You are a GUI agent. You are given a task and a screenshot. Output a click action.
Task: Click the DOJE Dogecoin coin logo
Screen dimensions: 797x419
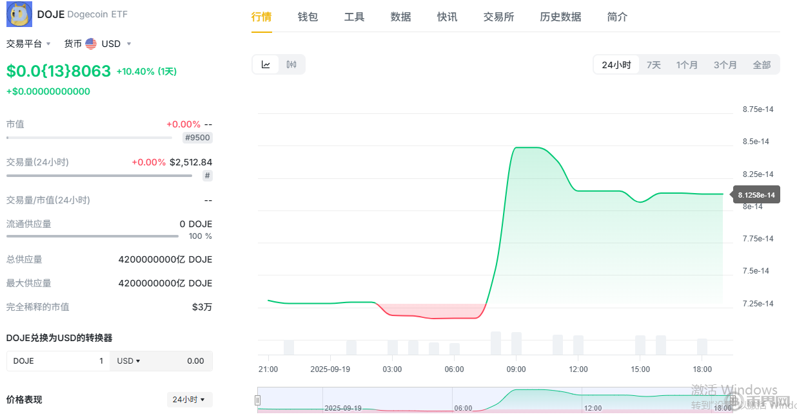(19, 14)
